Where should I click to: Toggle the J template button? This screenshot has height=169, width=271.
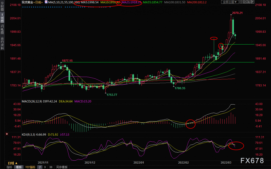[40, 167]
